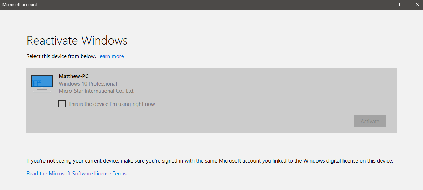Click the Activate button
Image resolution: width=423 pixels, height=190 pixels.
click(370, 121)
